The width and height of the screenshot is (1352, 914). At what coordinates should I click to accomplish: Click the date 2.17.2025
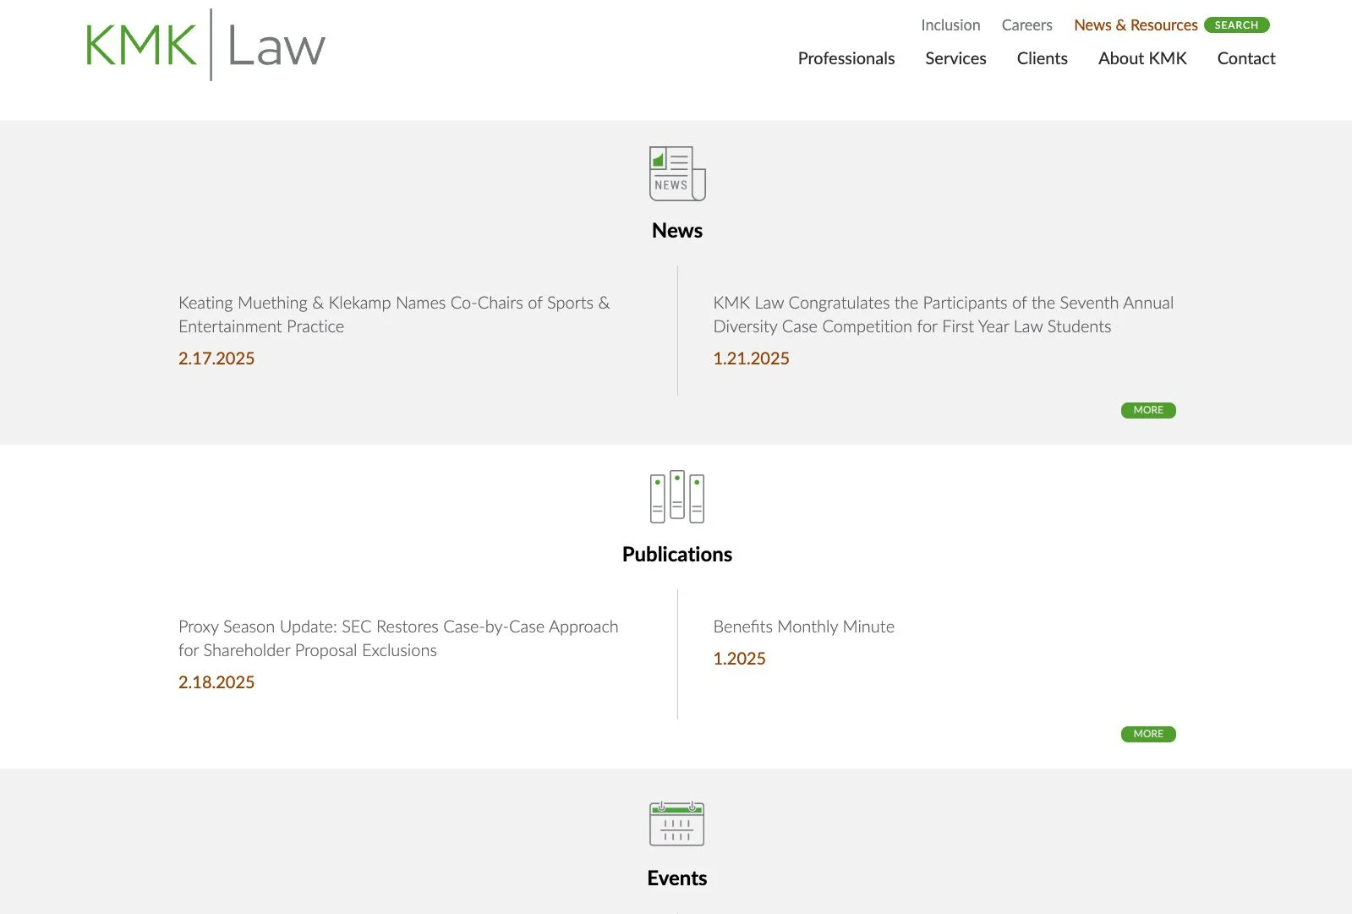point(216,358)
